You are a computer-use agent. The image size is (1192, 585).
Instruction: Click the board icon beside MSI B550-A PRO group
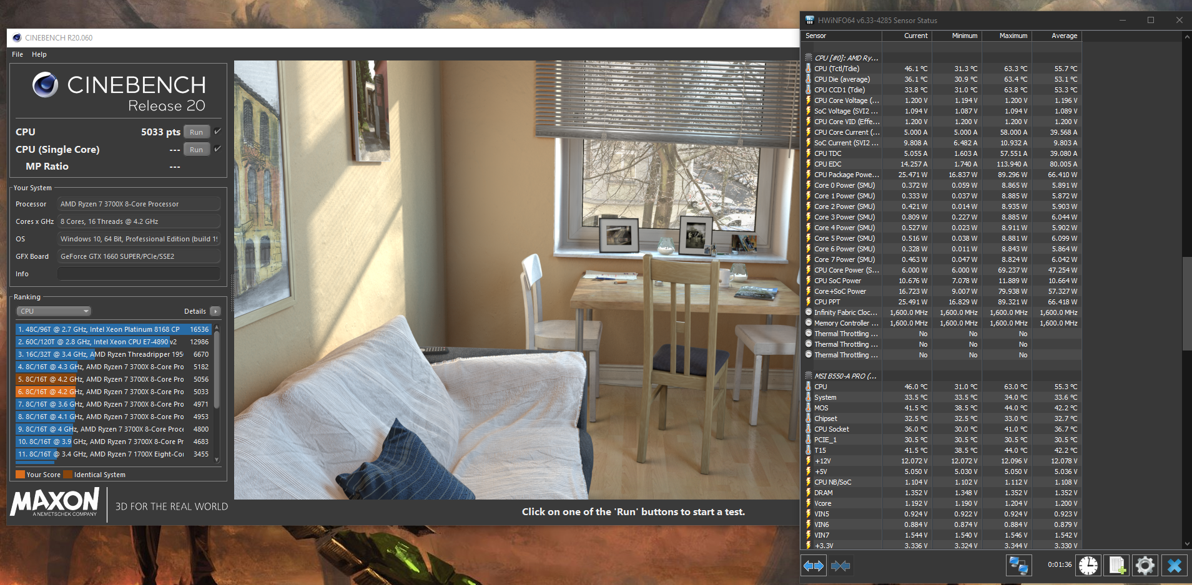click(x=809, y=376)
